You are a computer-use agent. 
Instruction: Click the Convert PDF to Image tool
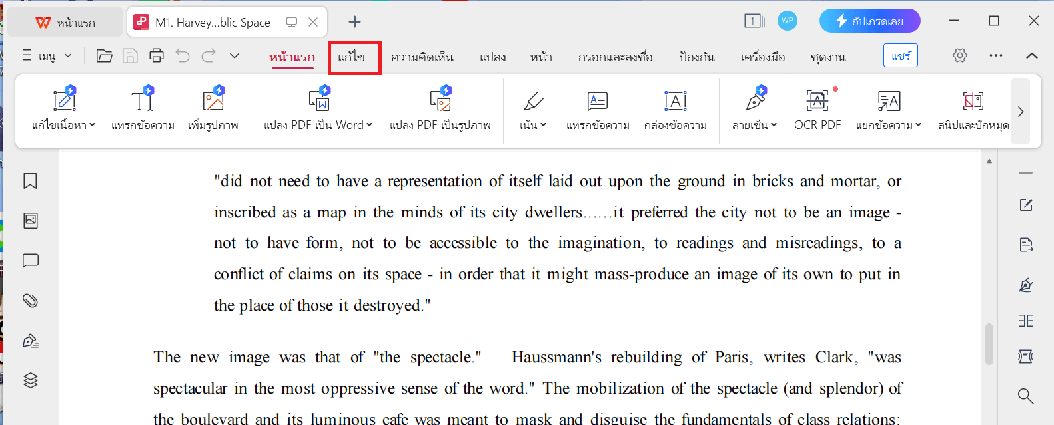440,110
